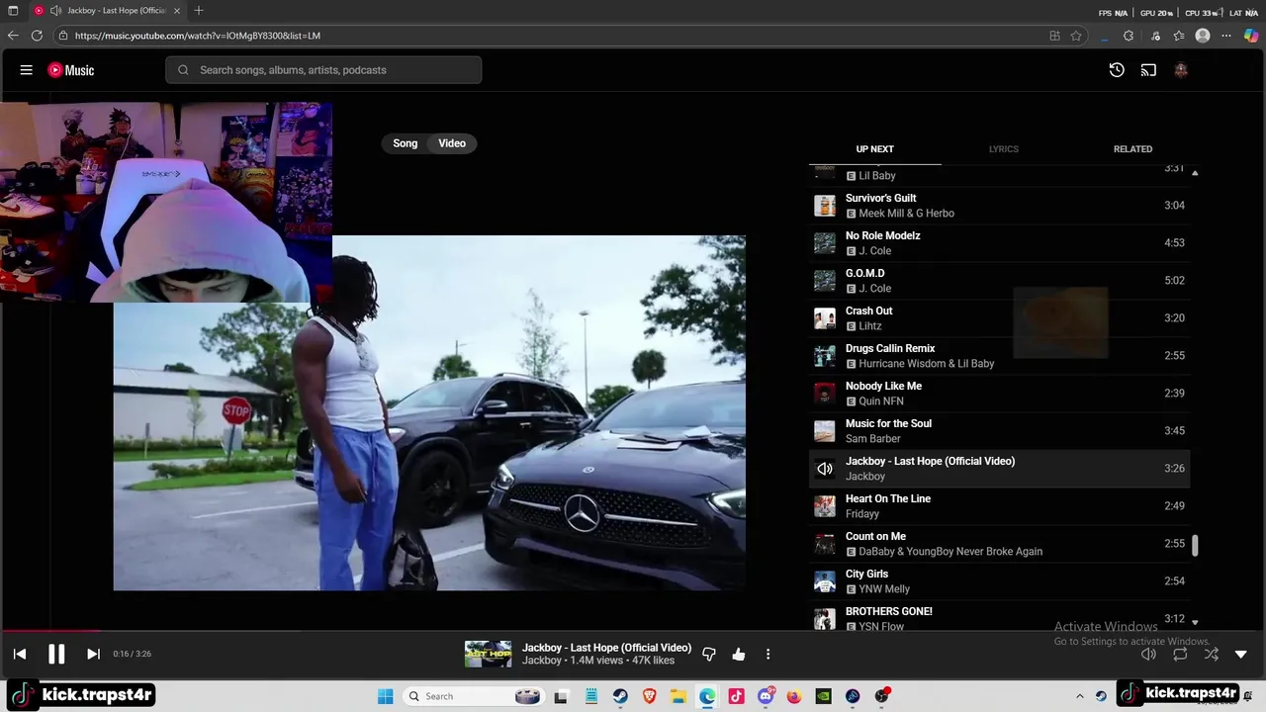This screenshot has height=712, width=1266.
Task: Open the UP NEXT tab
Action: click(874, 149)
